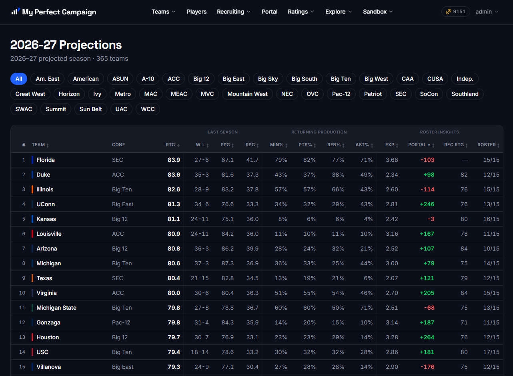
Task: Click UConn's +246 portal value
Action: 427,204
